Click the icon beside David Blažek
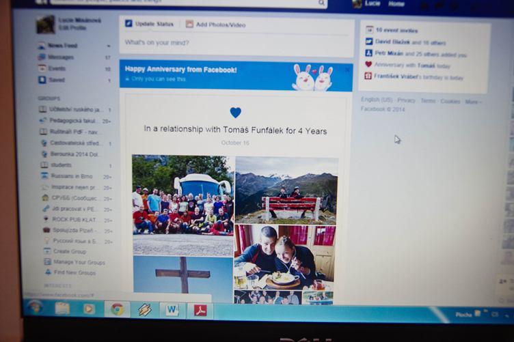 click(x=369, y=41)
